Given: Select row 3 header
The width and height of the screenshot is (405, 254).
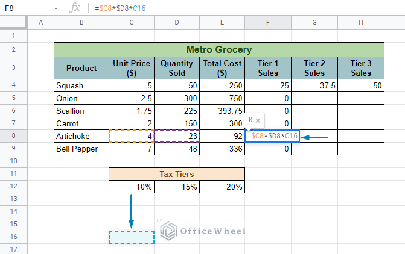Looking at the screenshot, I should pos(13,68).
